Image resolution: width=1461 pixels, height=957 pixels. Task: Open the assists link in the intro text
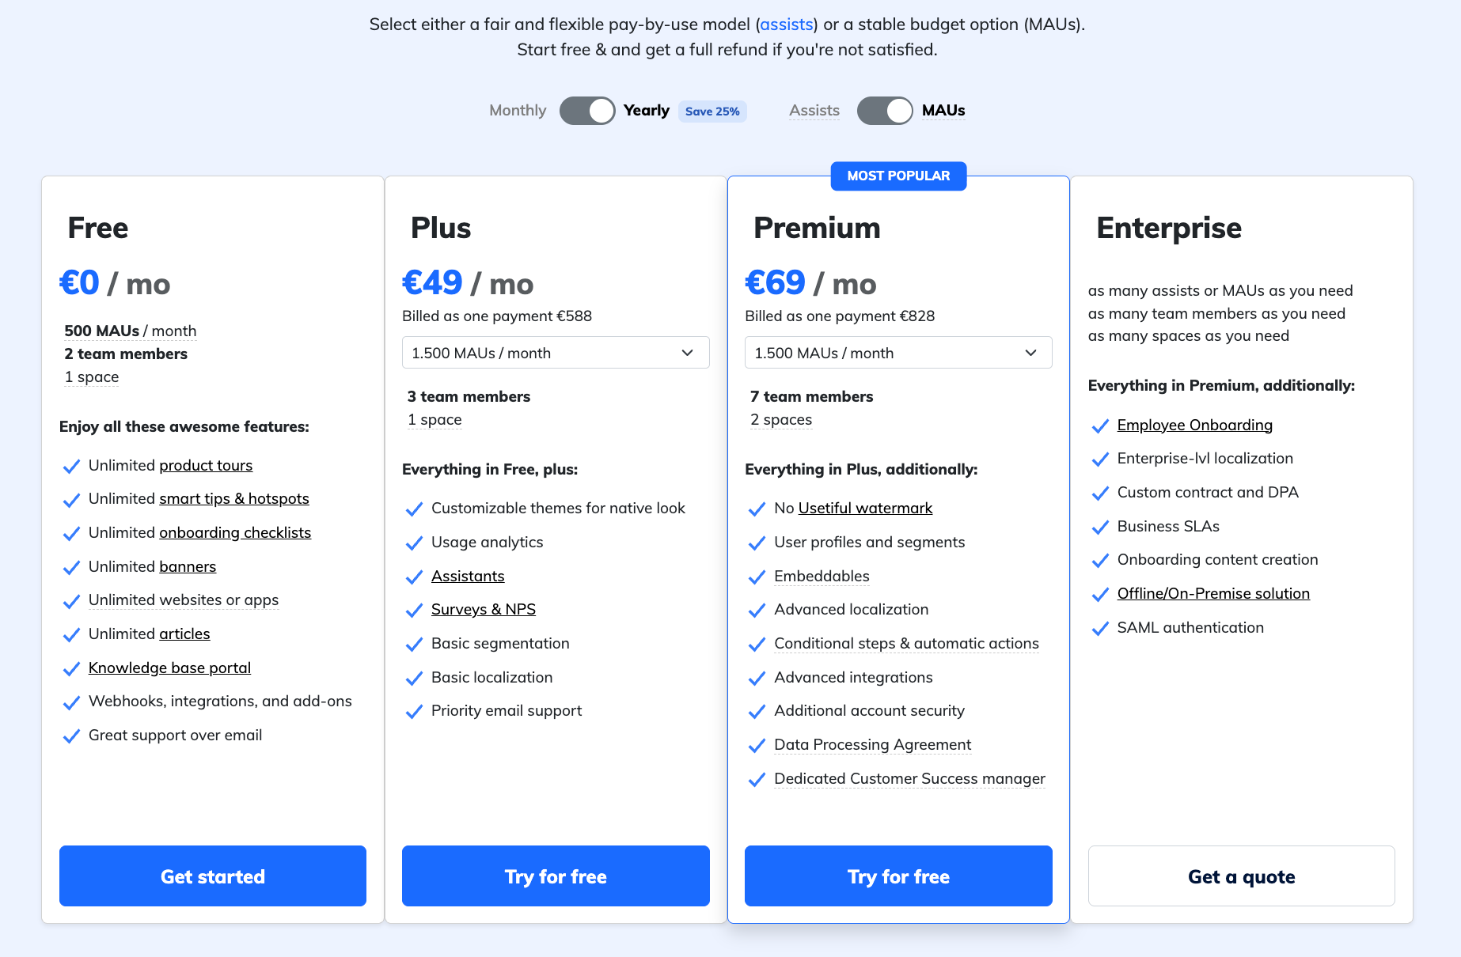787,25
